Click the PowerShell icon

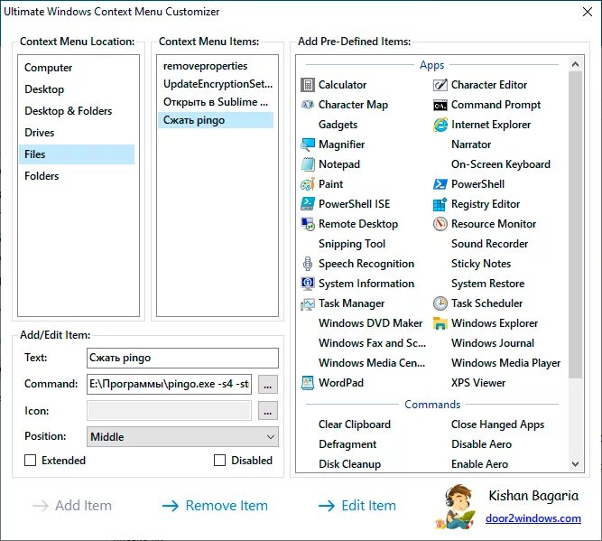tap(440, 184)
